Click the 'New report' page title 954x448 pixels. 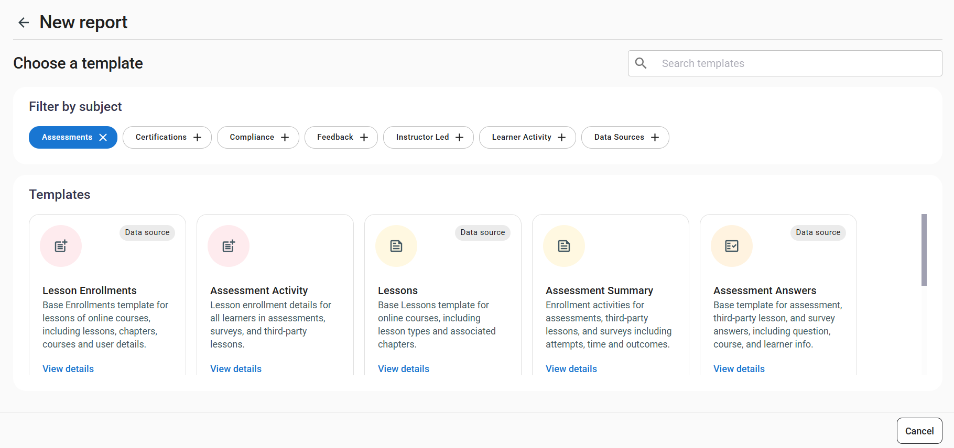83,23
